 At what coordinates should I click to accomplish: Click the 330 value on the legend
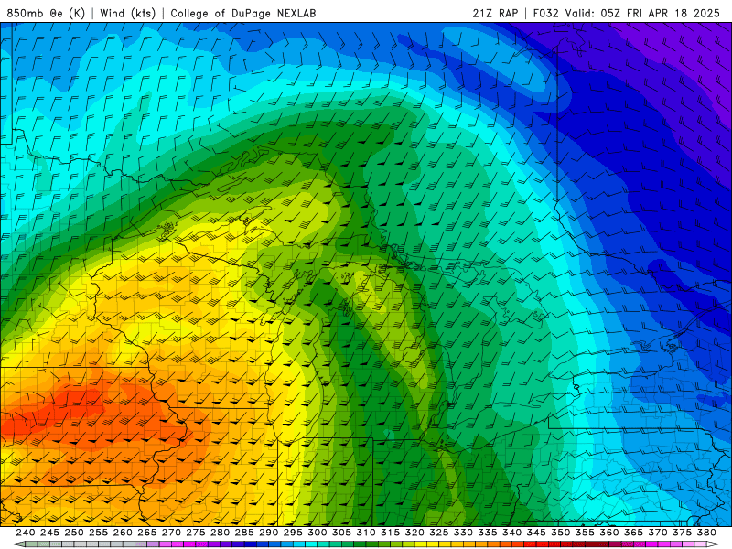[x=463, y=533]
